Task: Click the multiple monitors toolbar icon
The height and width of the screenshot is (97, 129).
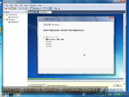Action: [40, 9]
